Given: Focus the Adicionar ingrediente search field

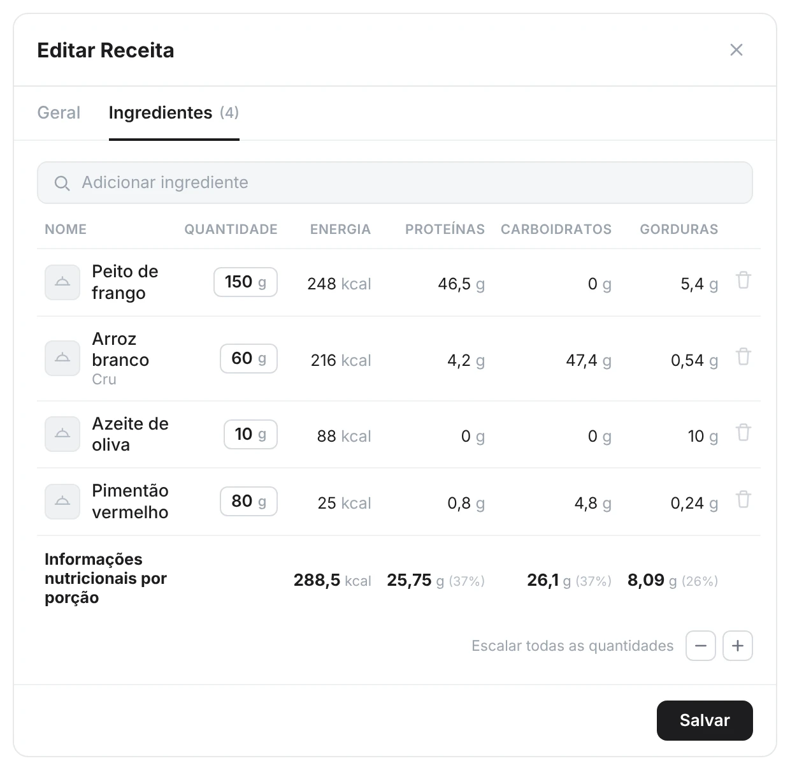Looking at the screenshot, I should pos(395,183).
